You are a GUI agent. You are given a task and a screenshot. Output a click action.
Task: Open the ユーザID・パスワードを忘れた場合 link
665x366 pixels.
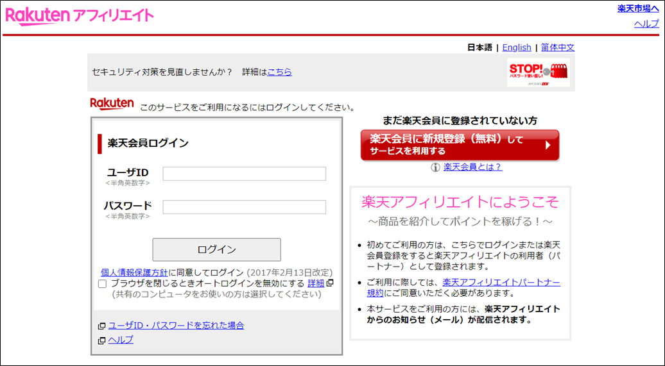coord(177,326)
